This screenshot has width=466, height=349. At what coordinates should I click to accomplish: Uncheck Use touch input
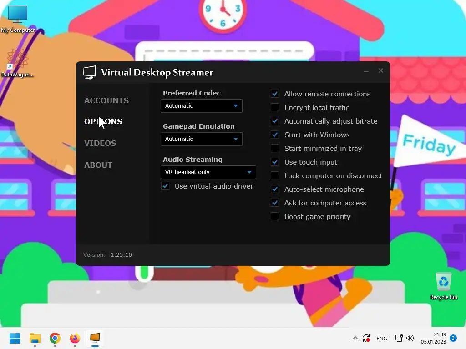coord(275,162)
